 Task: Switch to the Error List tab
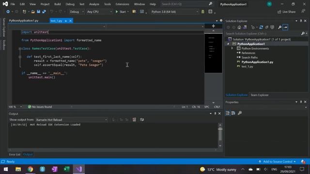click(x=15, y=155)
